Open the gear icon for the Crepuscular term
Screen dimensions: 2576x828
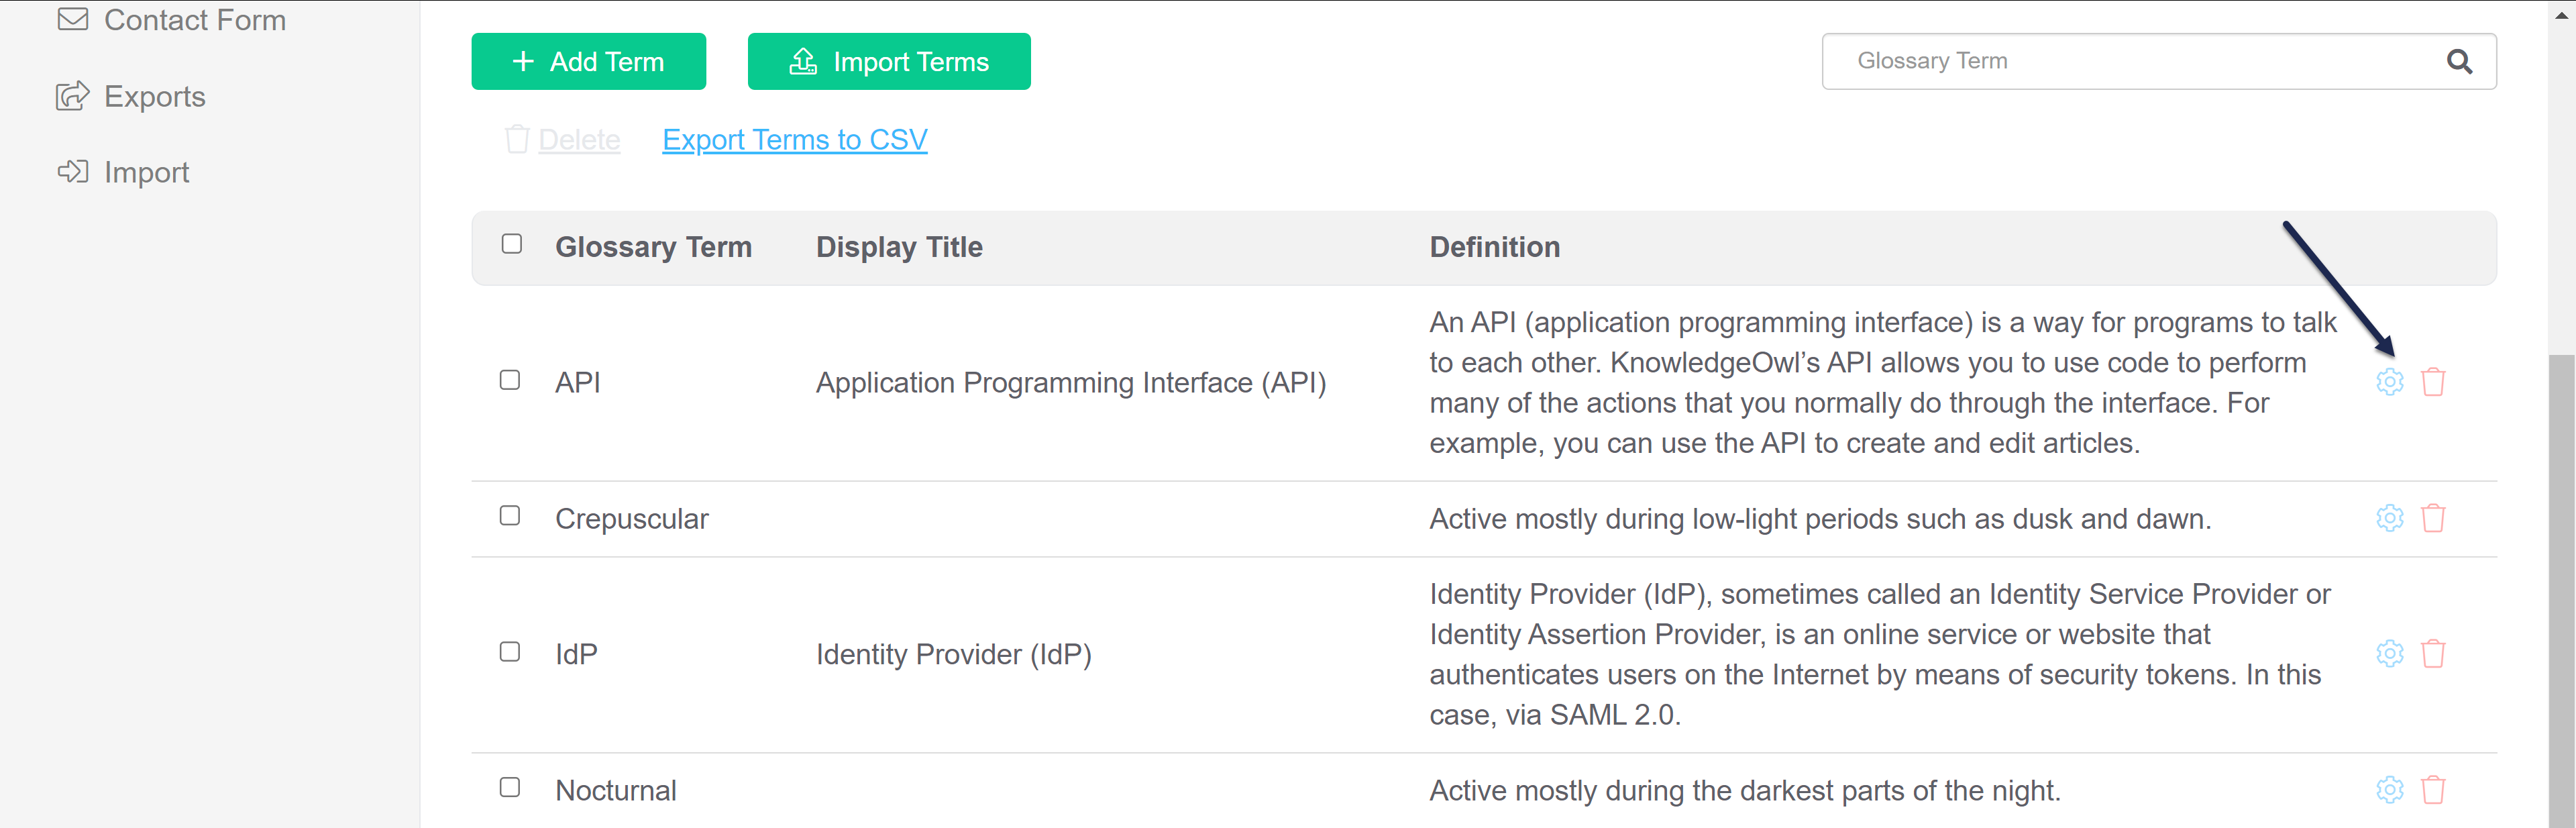pos(2389,518)
